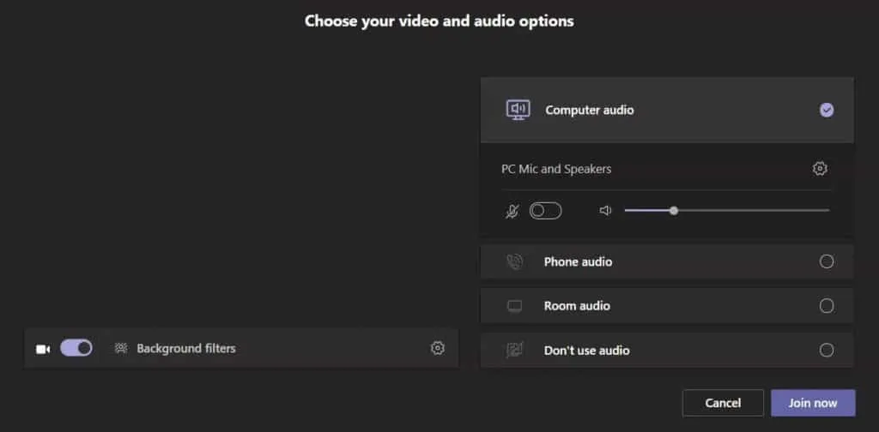Turn off the camera toggle switch
The image size is (879, 432).
[76, 348]
